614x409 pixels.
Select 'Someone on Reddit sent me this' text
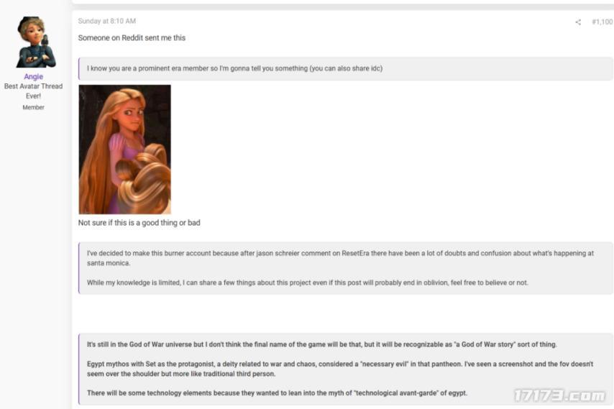[132, 38]
